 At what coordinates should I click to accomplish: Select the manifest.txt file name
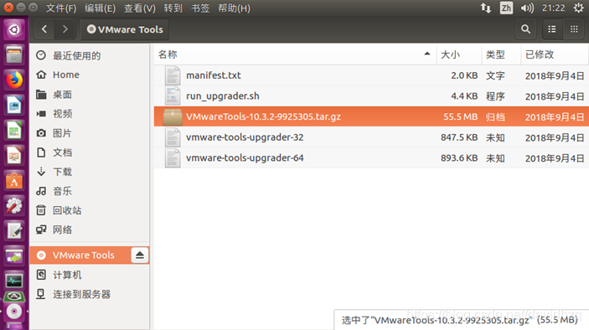coord(214,75)
